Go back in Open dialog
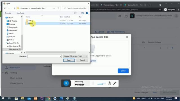This screenshot has width=180, height=101. click(x=5, y=8)
